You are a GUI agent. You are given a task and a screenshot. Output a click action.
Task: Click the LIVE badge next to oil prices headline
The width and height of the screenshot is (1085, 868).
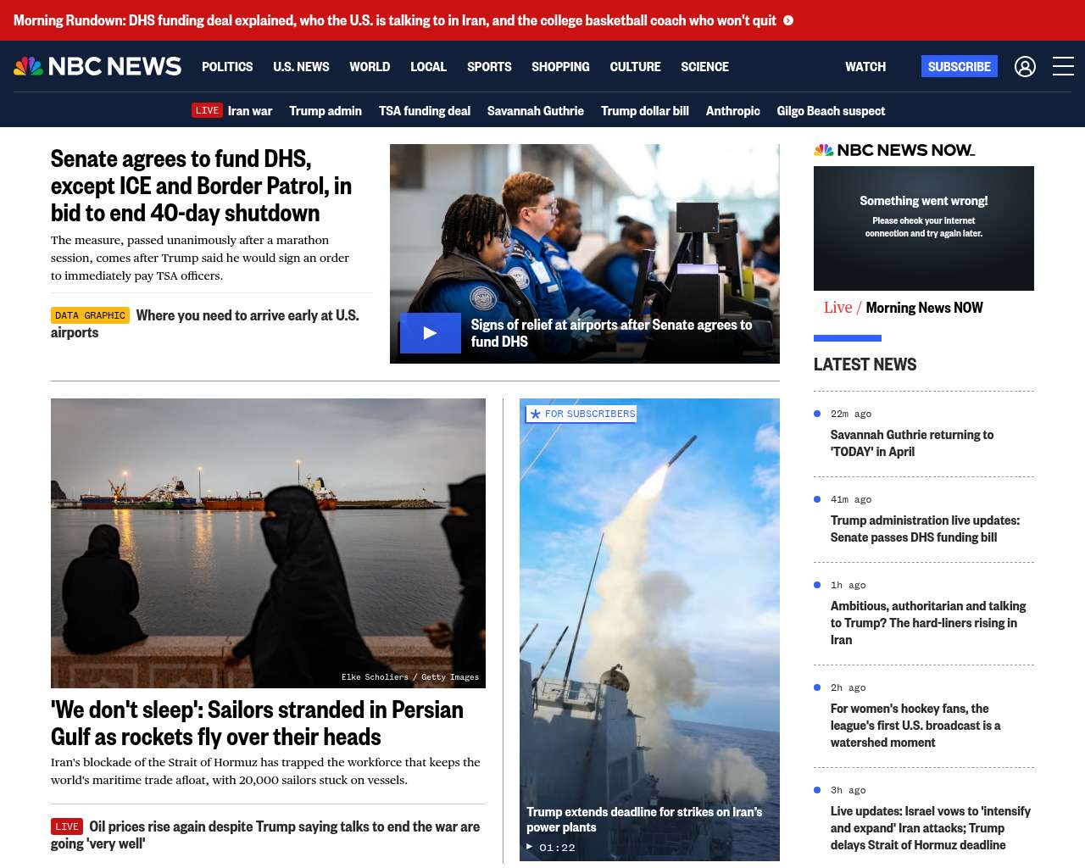pos(67,826)
